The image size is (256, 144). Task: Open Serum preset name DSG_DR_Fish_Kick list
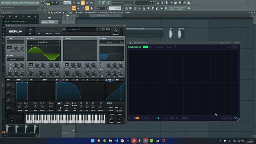(80, 29)
